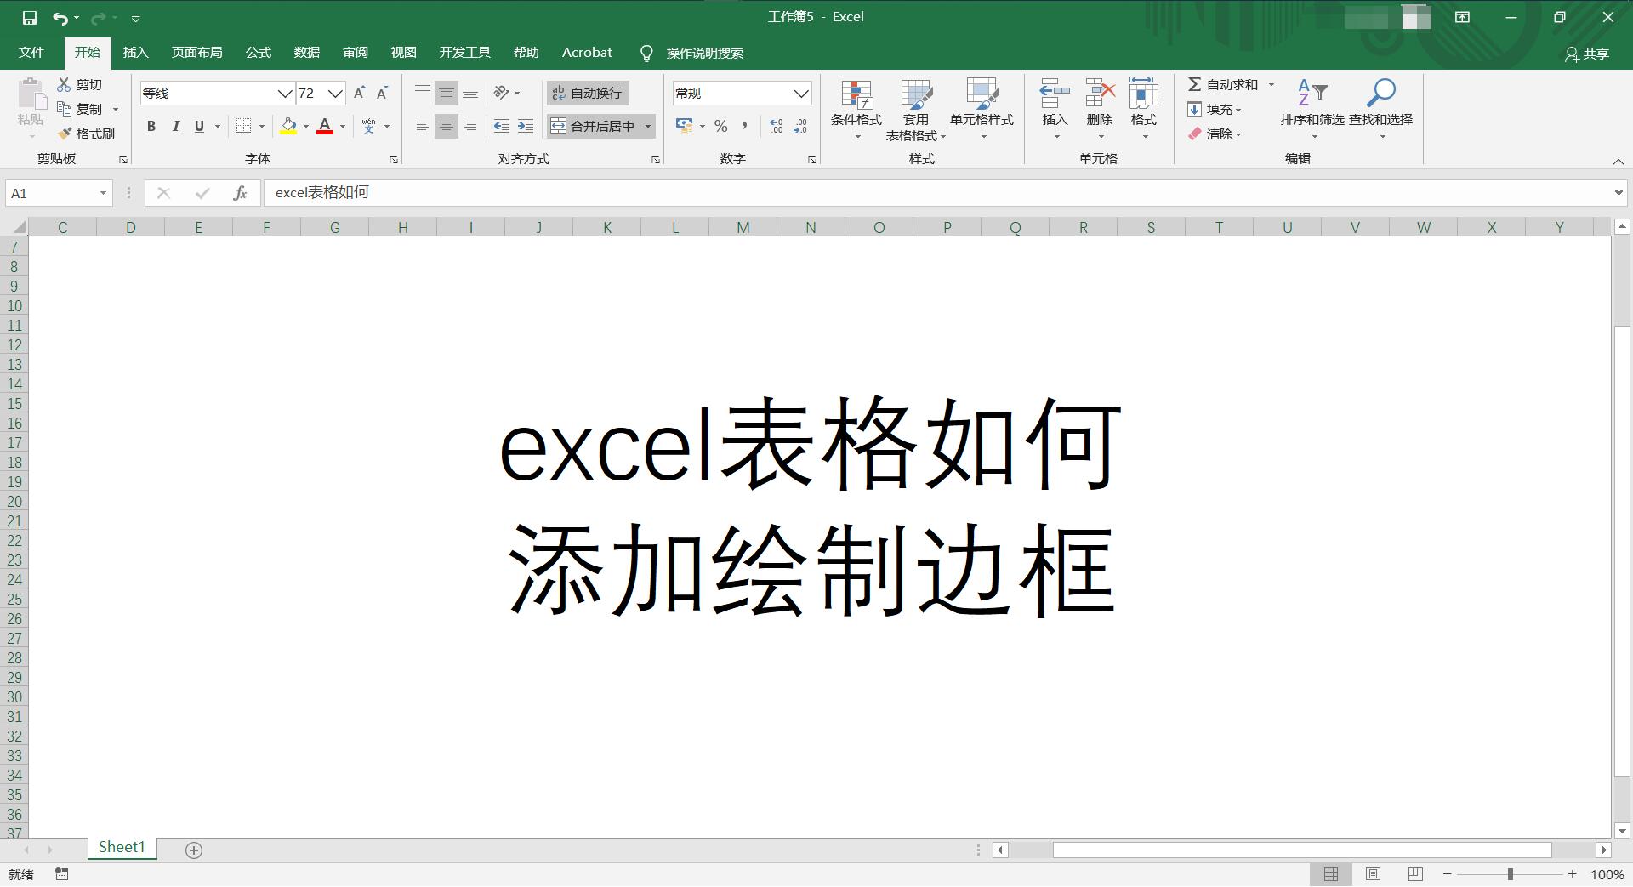Toggle Merge and Center (合并后居中)
Screen dimensions: 1633x887
click(x=593, y=126)
